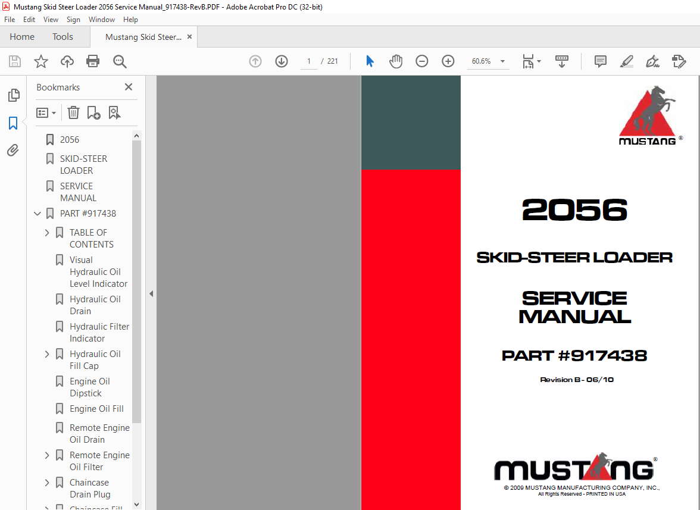Go to previous page arrow
700x510 pixels.
255,61
